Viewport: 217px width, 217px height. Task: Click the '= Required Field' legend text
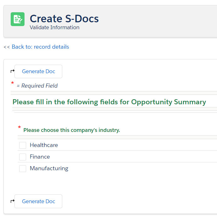tap(37, 86)
